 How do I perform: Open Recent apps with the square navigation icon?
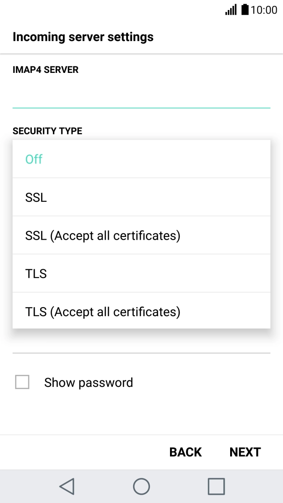point(216,486)
